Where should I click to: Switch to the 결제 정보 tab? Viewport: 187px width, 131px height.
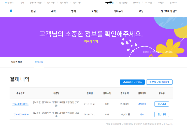(39, 62)
